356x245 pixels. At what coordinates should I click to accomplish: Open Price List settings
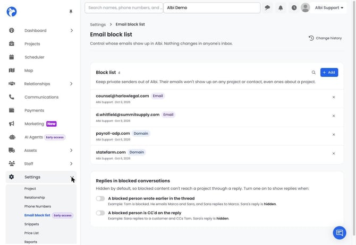[x=31, y=233]
